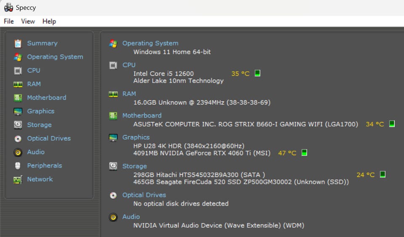
Task: Click the 298GB Hitachi HTS545032B9A300 drive line
Action: (x=199, y=175)
